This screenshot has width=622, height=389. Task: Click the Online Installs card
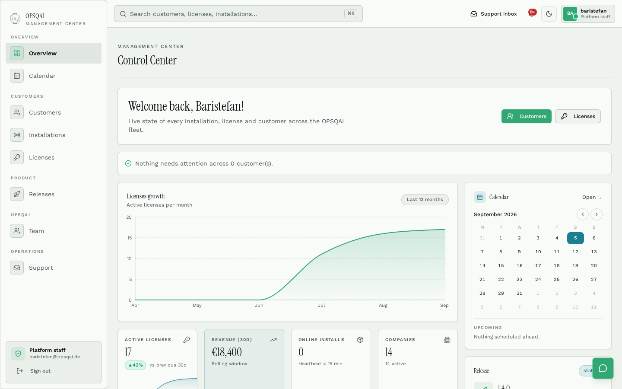point(331,359)
